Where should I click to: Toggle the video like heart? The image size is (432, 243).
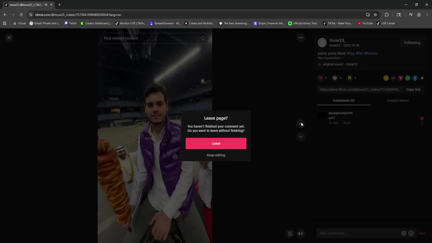tap(320, 78)
